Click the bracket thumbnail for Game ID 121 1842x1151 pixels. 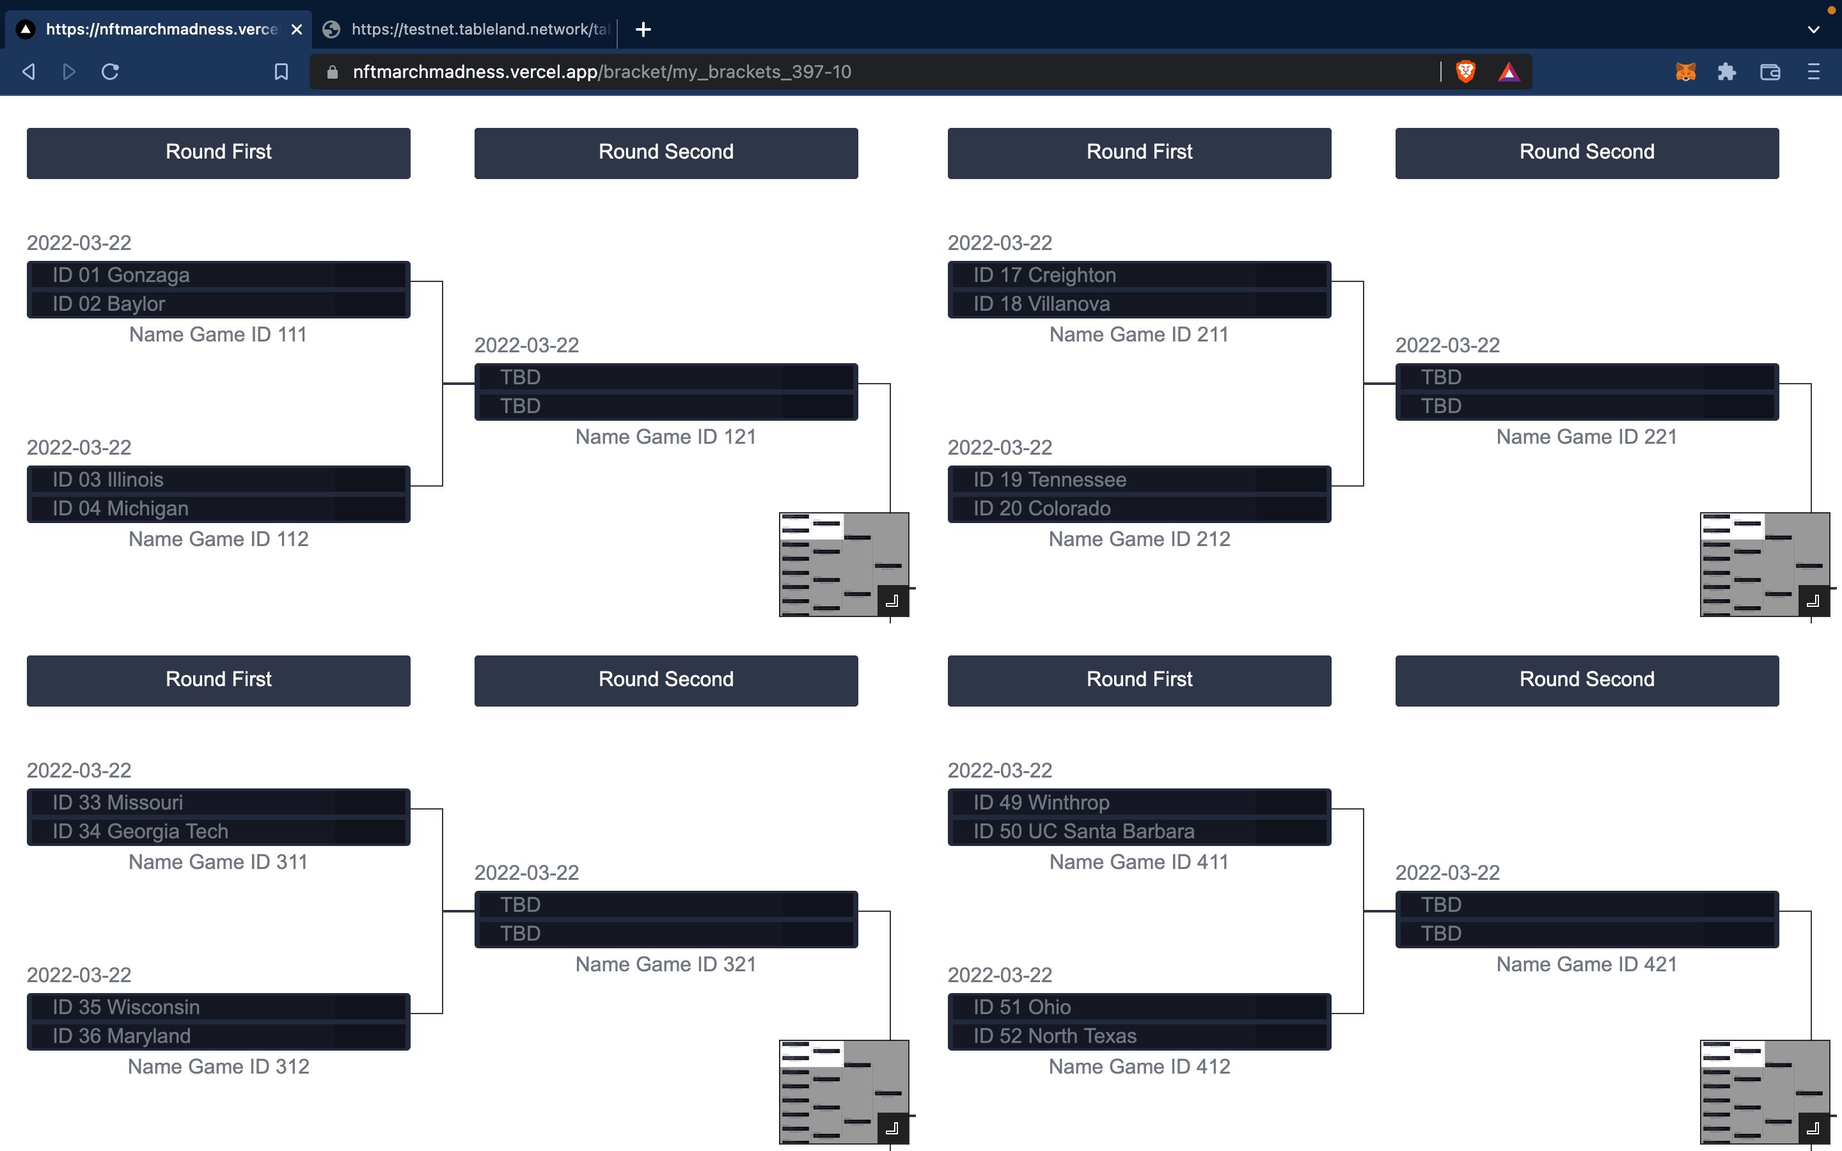coord(844,563)
